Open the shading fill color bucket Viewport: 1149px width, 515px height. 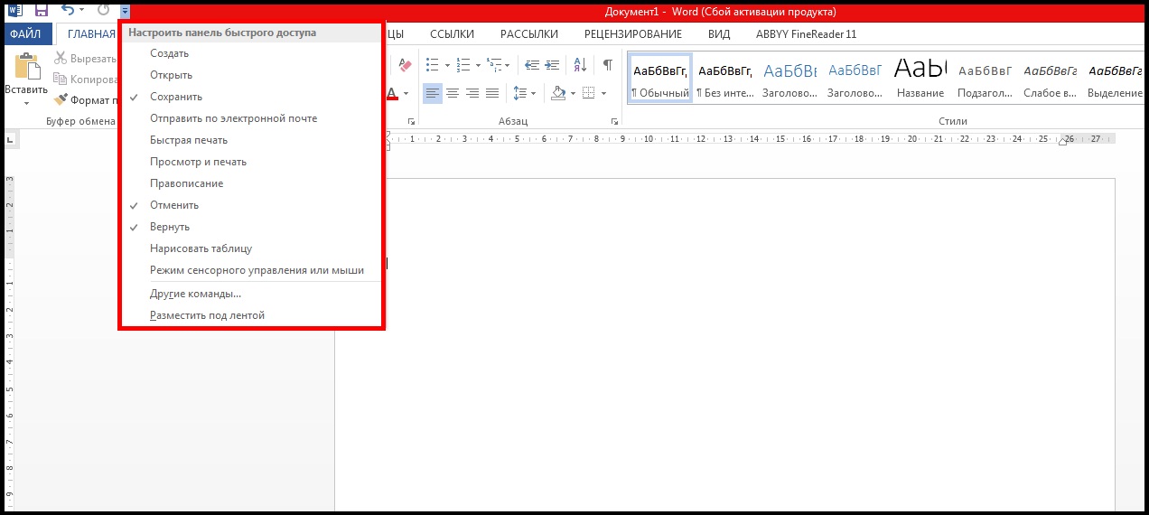coord(557,93)
